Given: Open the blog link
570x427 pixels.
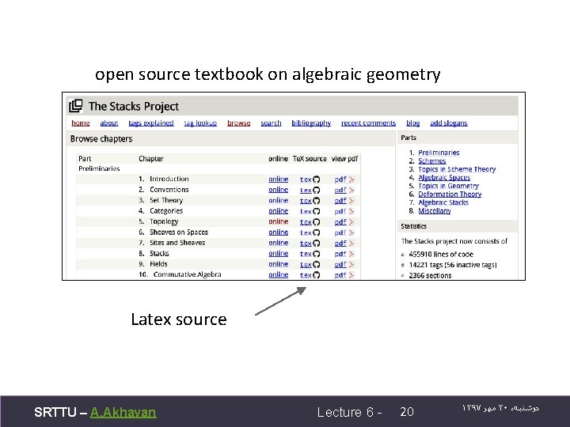Looking at the screenshot, I should 413,123.
